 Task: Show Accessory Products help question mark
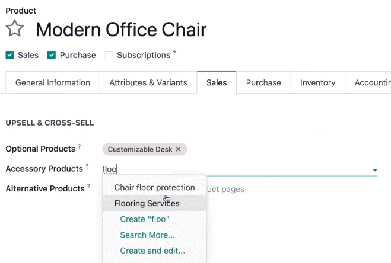pos(87,166)
